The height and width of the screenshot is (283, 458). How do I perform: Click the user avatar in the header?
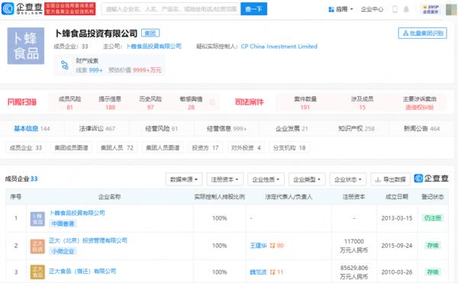click(452, 9)
